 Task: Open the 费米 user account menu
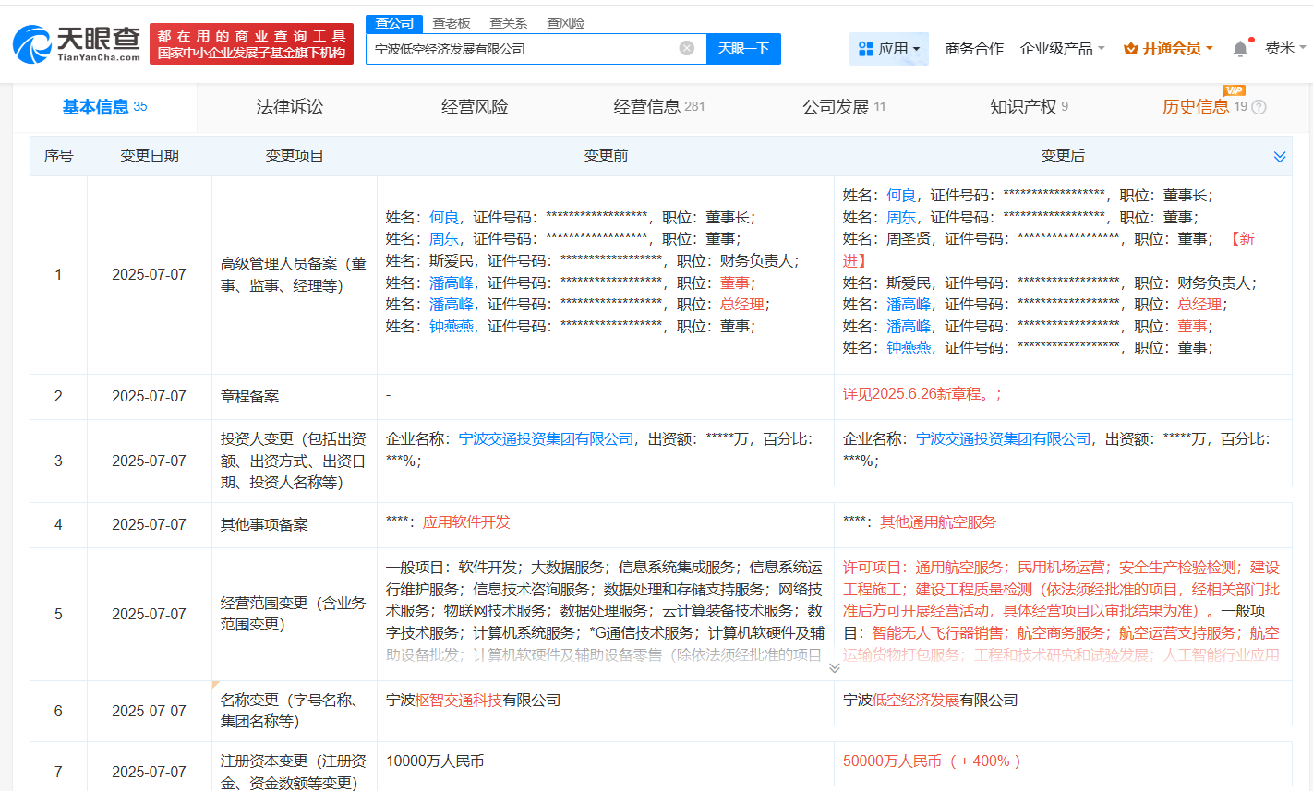click(1284, 48)
